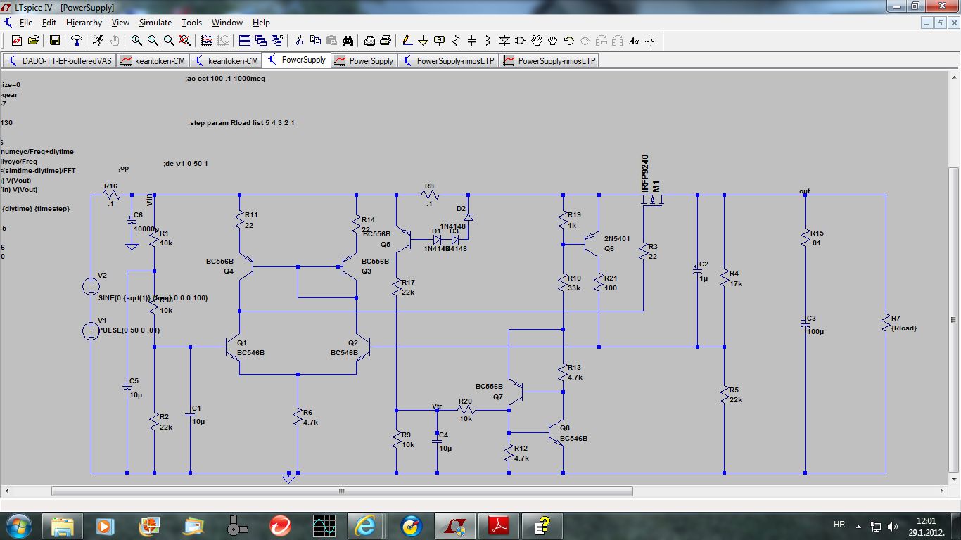Image resolution: width=961 pixels, height=540 pixels.
Task: Open the File menu
Action: 26,22
